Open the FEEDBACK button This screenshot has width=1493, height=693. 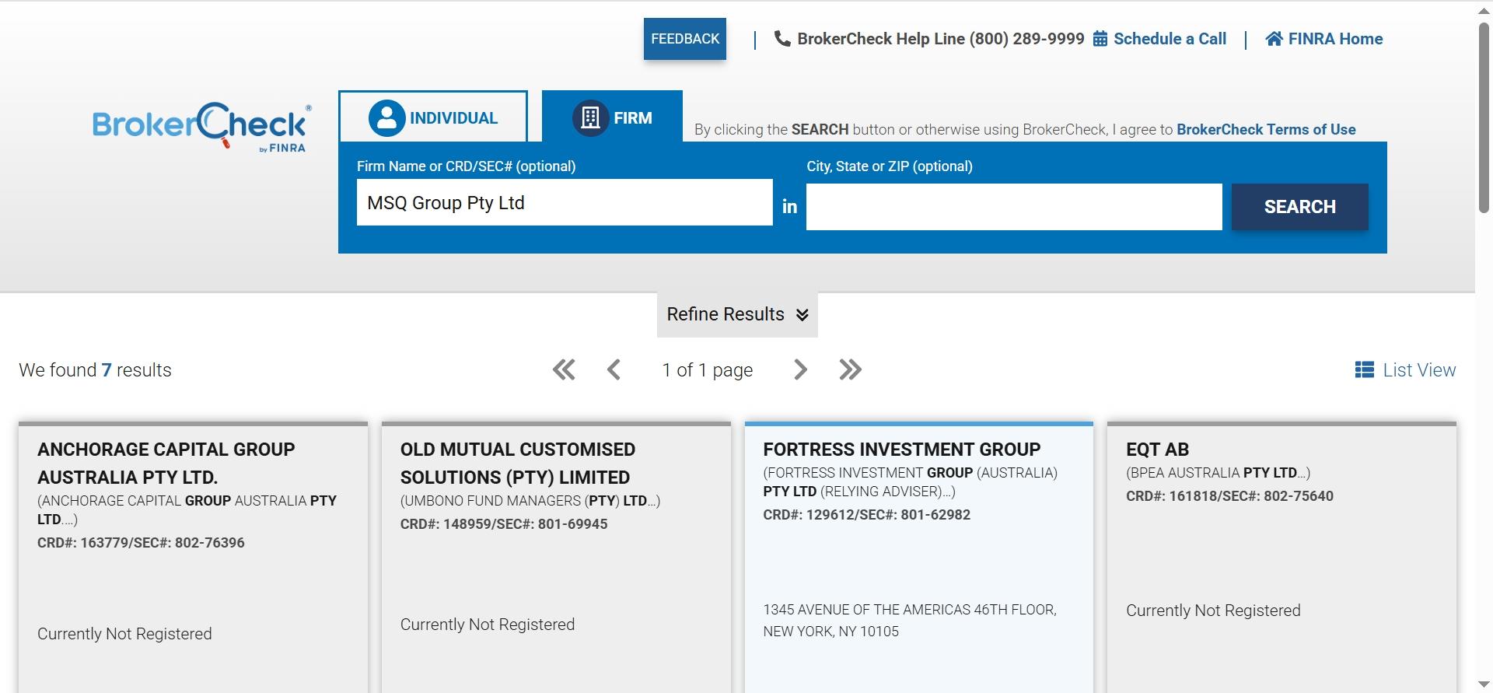pos(685,39)
